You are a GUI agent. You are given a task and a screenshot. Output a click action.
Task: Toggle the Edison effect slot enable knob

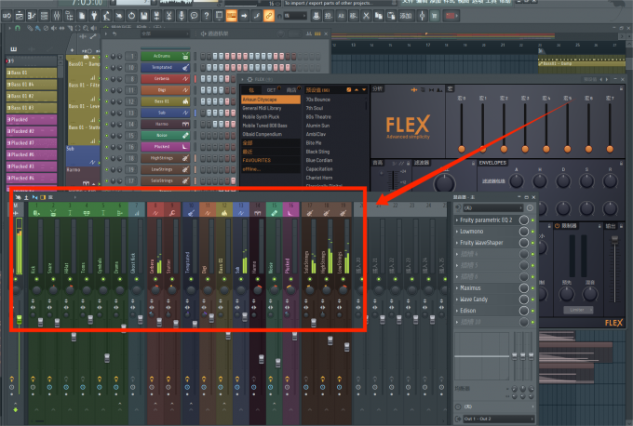pyautogui.click(x=524, y=310)
